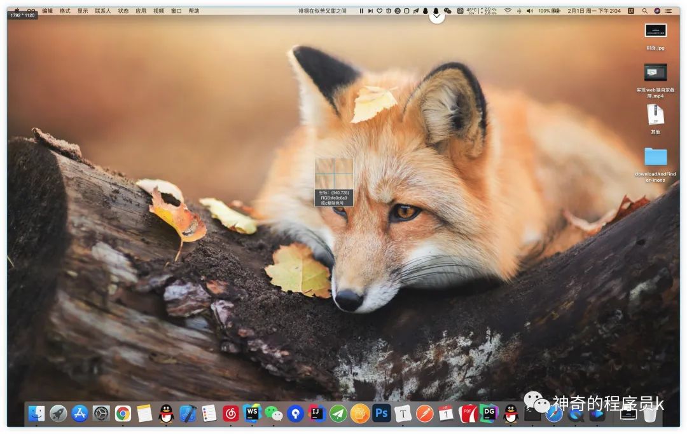Select the 实现web端自定截屏.mp4 desktop file
The height and width of the screenshot is (434, 687).
(655, 81)
